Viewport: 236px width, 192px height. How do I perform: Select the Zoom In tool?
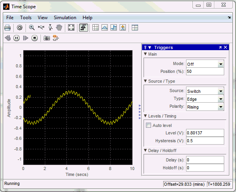[32, 27]
